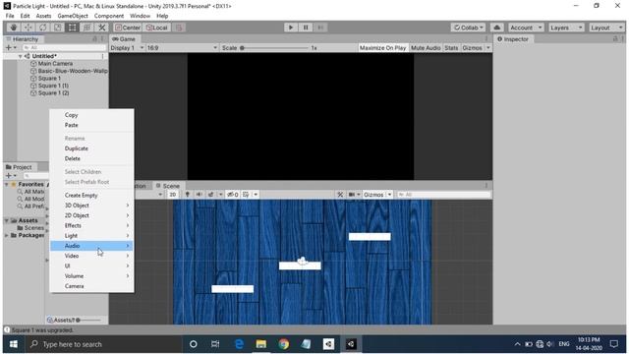Screen dimensions: 629x354
Task: Select the combined Transform tool
Action: tap(87, 28)
